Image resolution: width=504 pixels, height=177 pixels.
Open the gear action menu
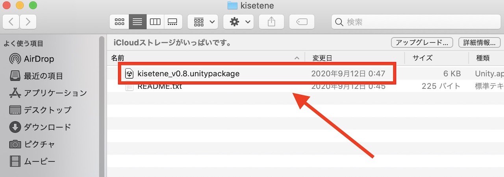click(238, 22)
